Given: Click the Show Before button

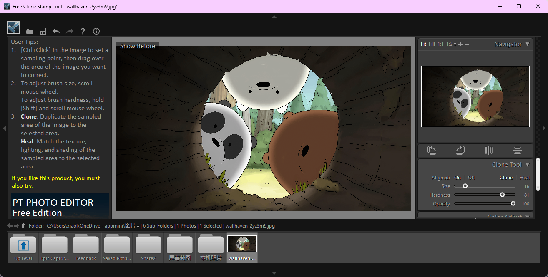Looking at the screenshot, I should tap(138, 46).
